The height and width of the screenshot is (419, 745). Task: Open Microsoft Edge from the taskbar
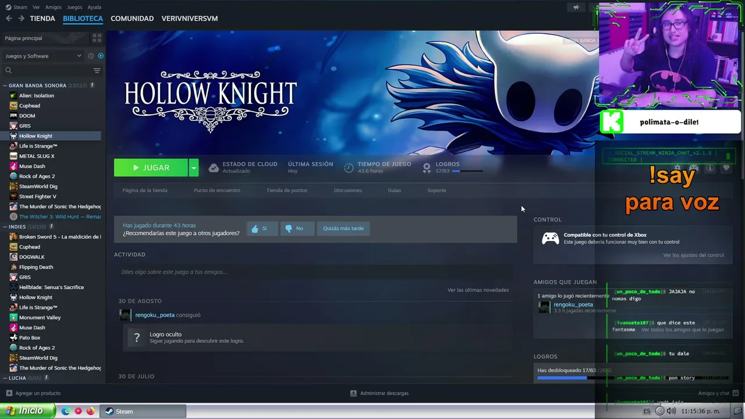point(66,411)
